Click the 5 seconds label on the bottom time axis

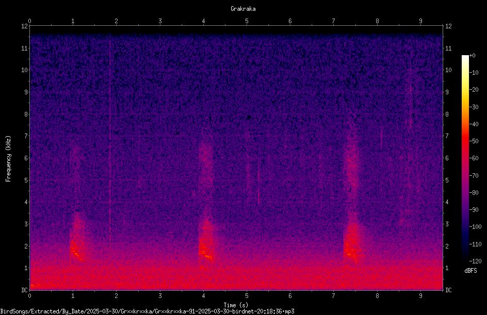(x=247, y=296)
